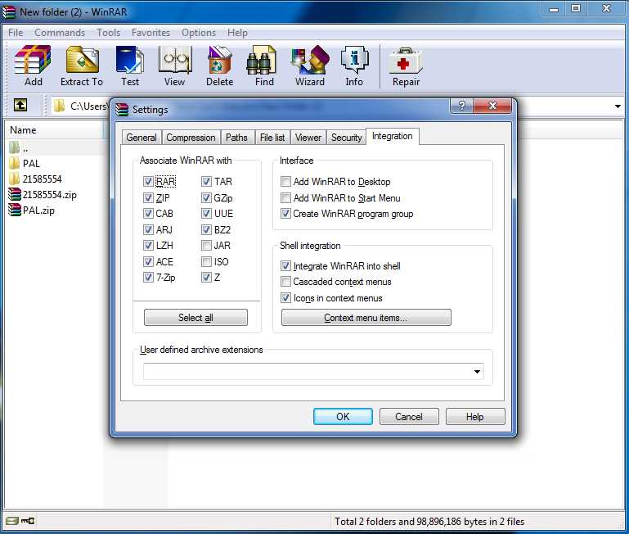This screenshot has width=629, height=534.
Task: Open Context menu items button
Action: 366,318
